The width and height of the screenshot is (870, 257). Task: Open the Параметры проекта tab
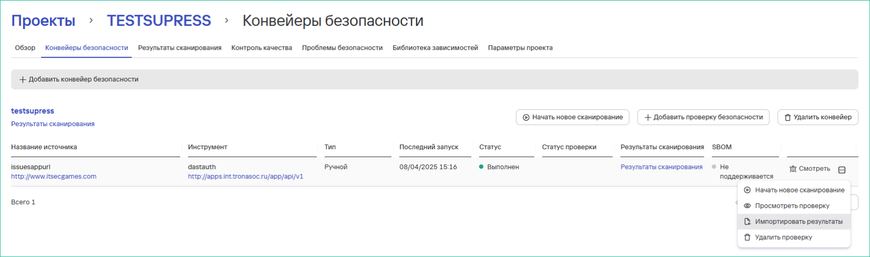(x=520, y=48)
